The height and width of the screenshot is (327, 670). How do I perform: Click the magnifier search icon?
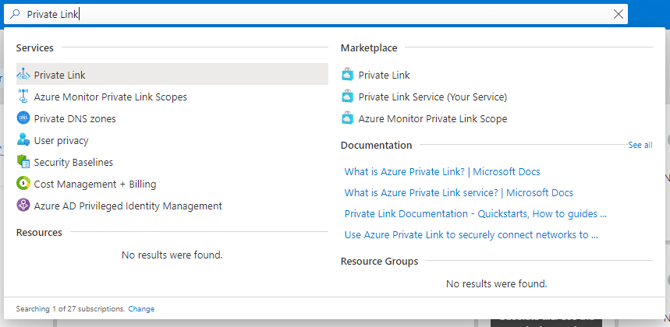pos(15,14)
